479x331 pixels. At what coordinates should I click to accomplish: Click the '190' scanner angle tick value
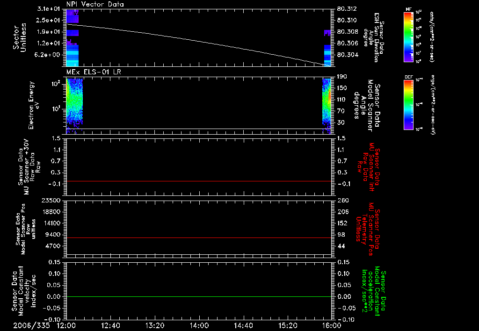(342, 77)
